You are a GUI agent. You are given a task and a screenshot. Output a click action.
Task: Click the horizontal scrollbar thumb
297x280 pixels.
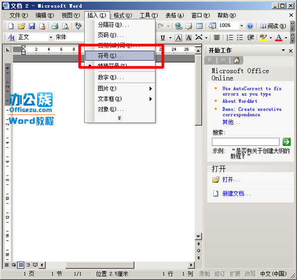tap(100, 265)
